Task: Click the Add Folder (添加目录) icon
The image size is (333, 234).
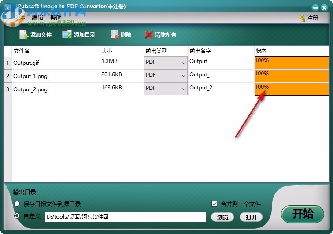Action: pos(67,34)
